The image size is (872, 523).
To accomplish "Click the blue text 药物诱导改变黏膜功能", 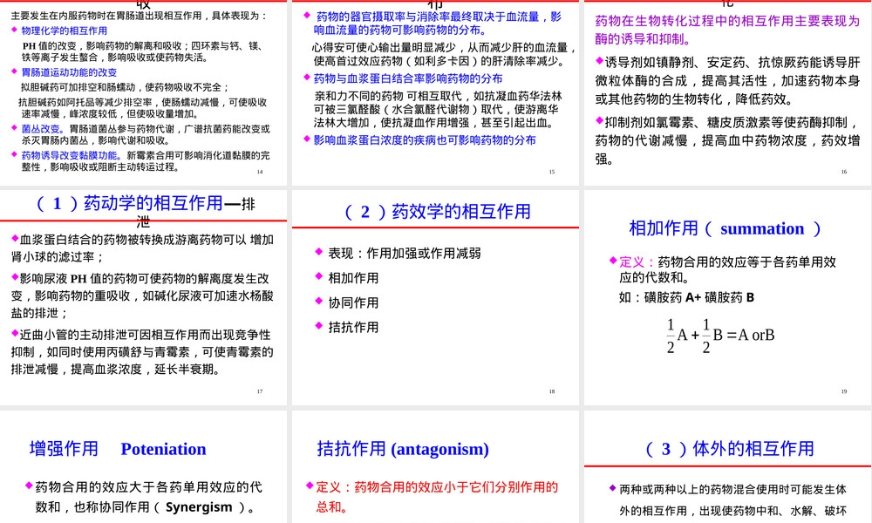I will point(72,156).
